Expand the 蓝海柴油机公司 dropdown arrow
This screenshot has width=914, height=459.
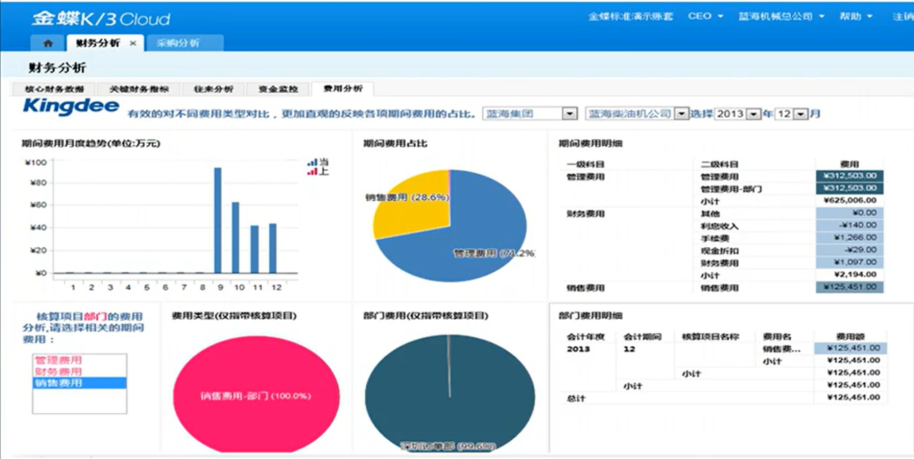click(681, 114)
